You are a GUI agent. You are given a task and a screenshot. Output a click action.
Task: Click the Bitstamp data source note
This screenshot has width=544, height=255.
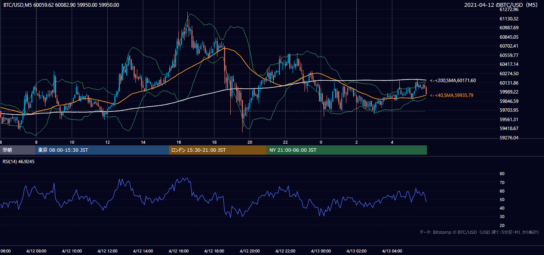click(x=479, y=232)
